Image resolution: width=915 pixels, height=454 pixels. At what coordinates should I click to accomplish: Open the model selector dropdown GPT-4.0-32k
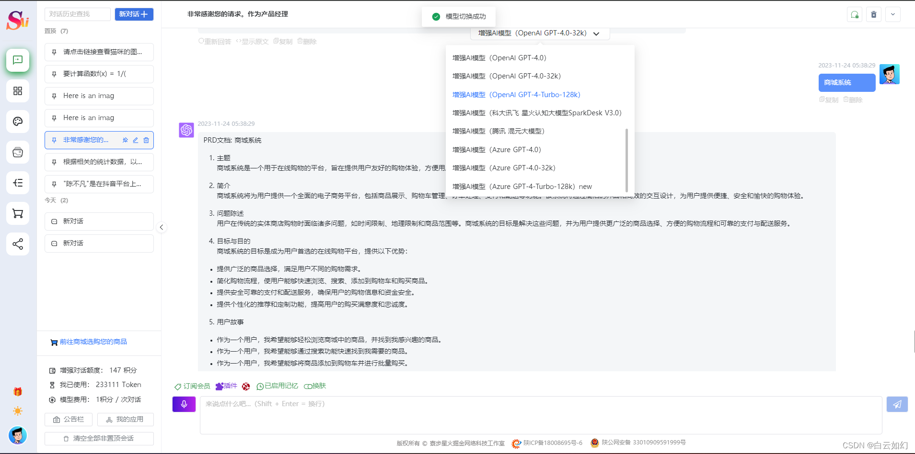pyautogui.click(x=540, y=33)
